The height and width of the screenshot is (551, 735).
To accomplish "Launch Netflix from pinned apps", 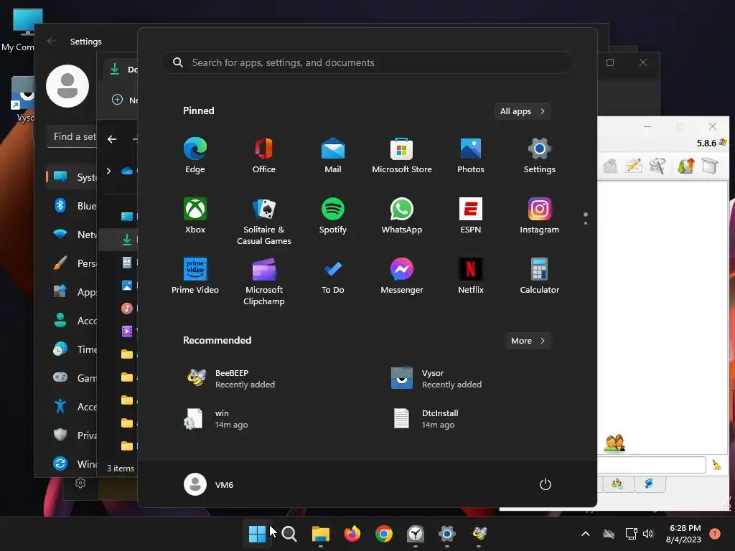I will (x=471, y=276).
